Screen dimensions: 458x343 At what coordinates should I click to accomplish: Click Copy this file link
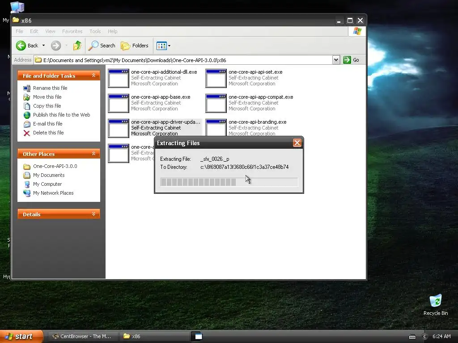(x=47, y=106)
